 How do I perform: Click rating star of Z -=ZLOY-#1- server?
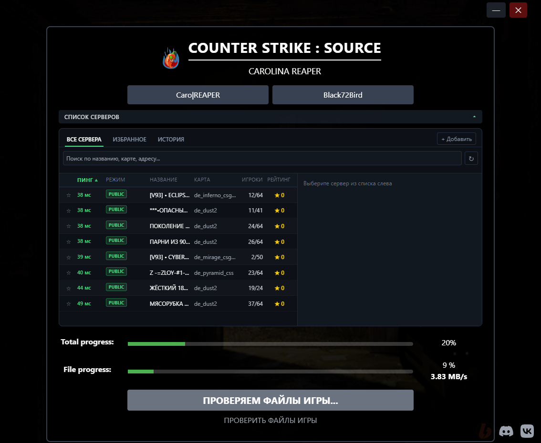(277, 273)
